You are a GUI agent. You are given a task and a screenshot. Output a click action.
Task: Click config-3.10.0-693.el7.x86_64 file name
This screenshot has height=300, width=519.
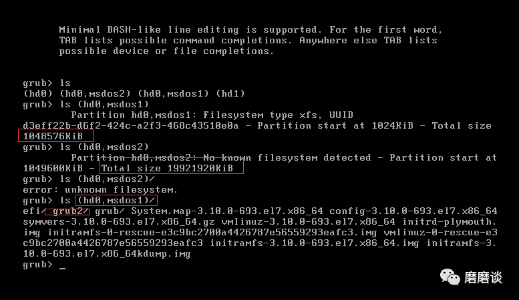[x=413, y=211]
